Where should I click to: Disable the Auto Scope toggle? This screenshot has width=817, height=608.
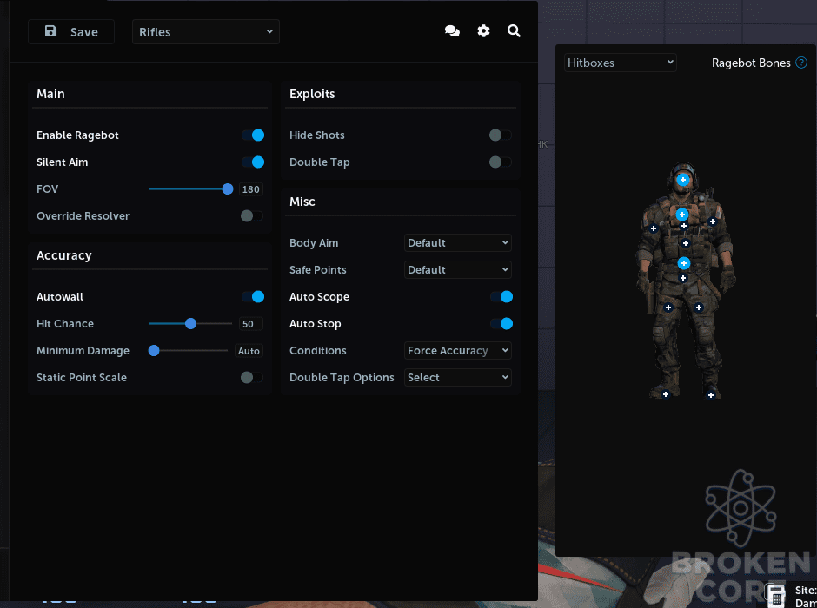click(501, 297)
